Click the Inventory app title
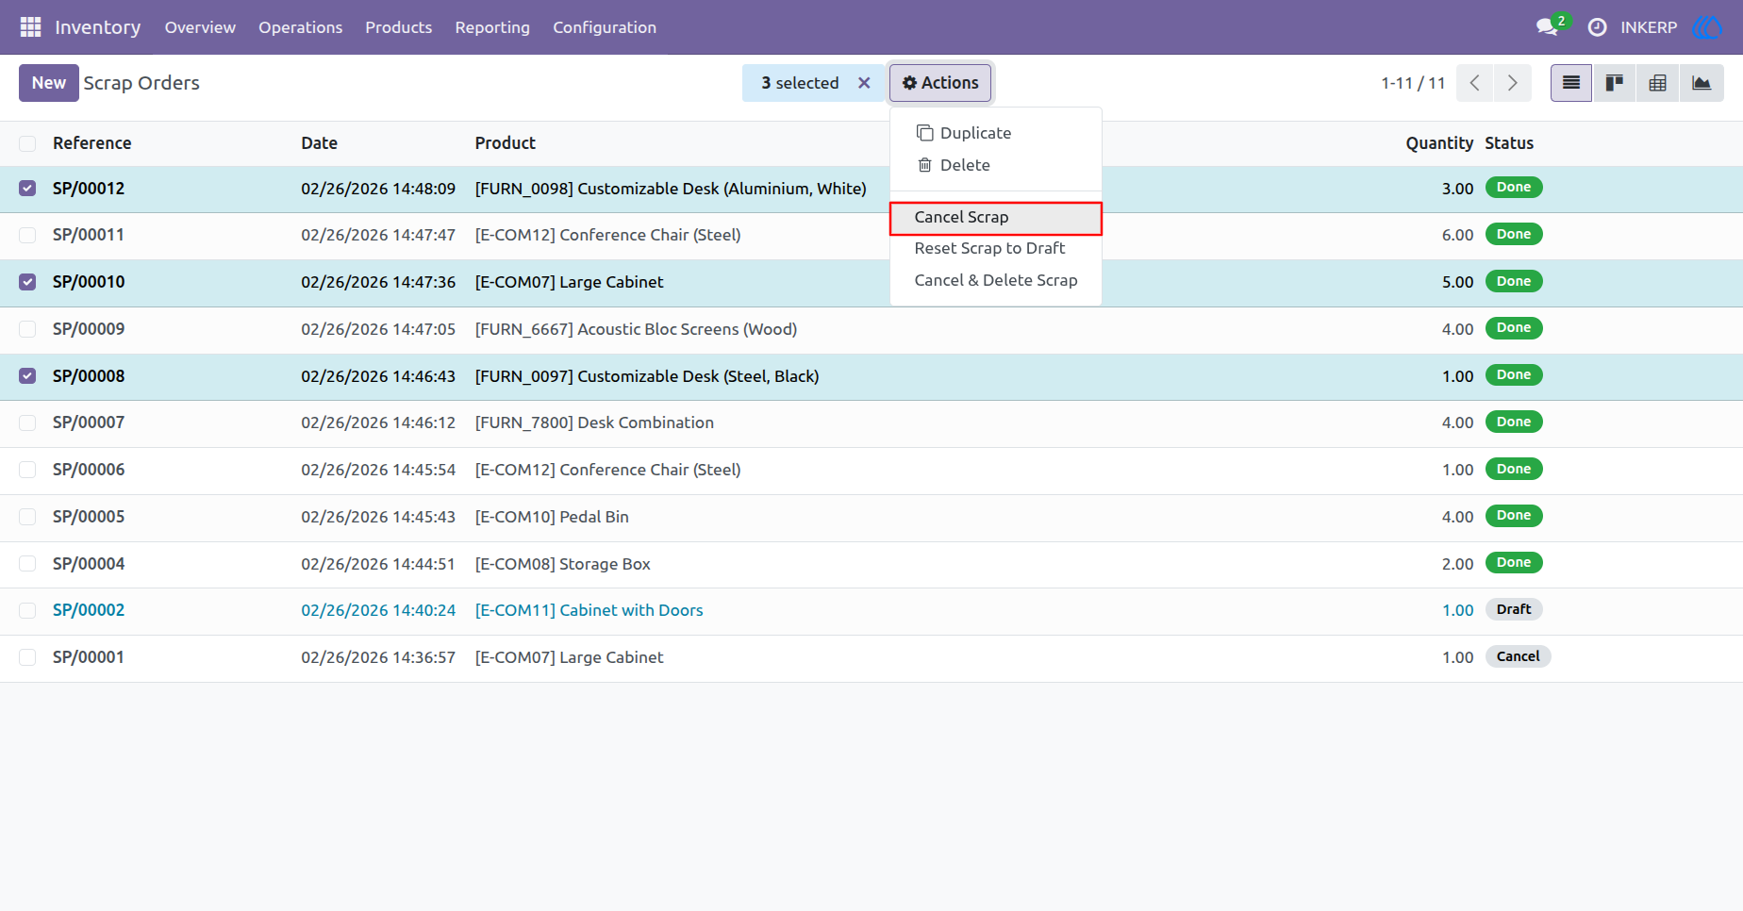 click(97, 27)
